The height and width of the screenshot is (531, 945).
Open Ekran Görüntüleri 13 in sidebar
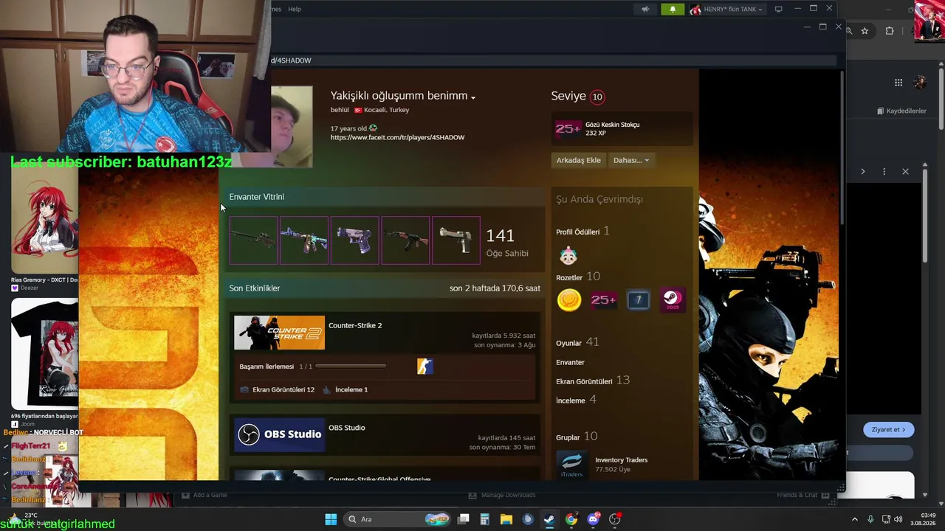[593, 381]
